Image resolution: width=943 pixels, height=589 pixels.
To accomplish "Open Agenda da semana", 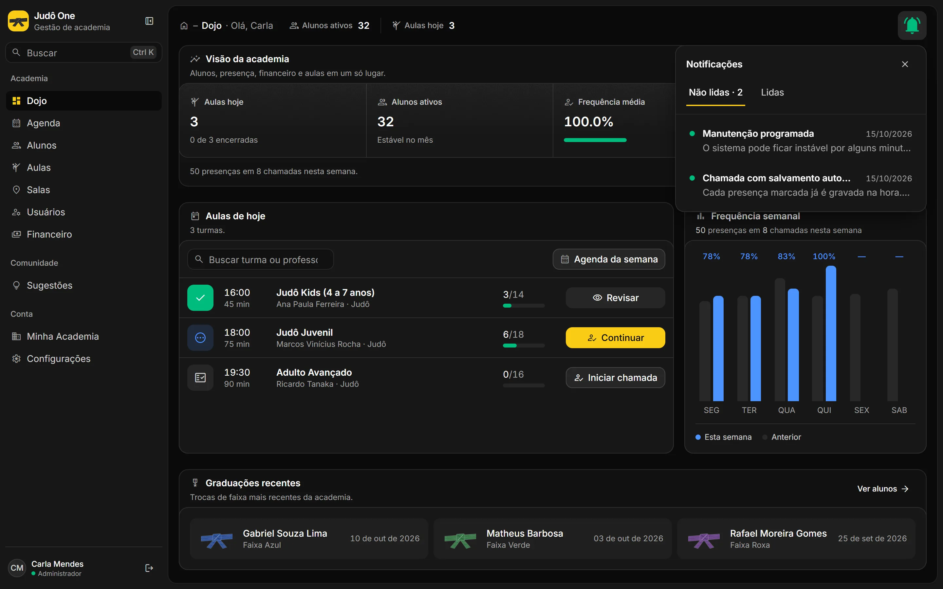I will click(609, 259).
